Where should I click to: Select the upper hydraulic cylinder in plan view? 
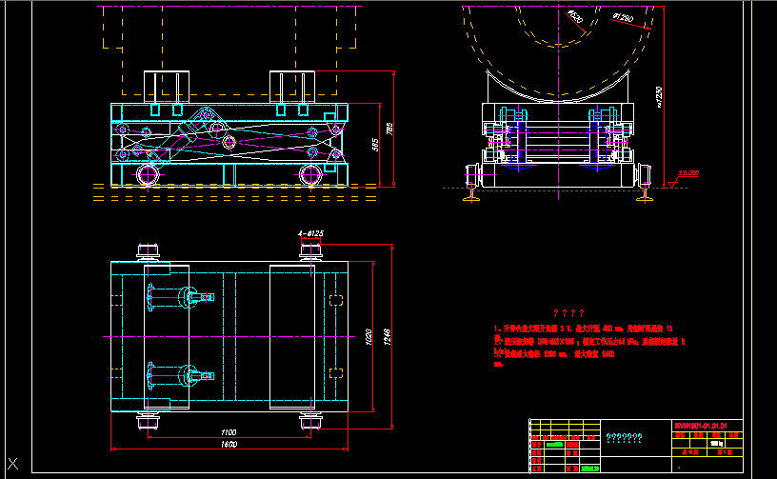point(179,299)
